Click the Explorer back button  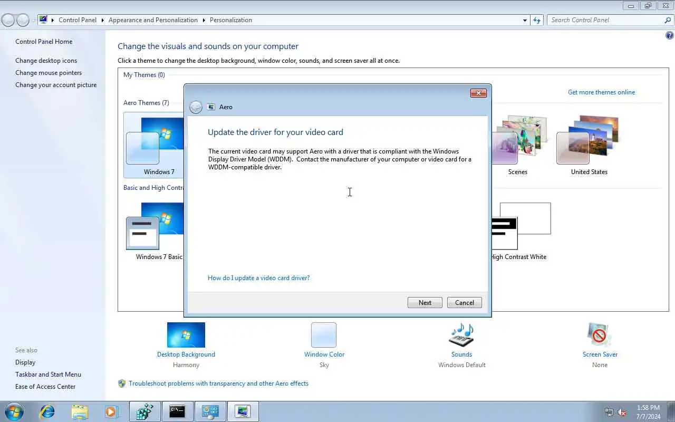coord(8,20)
